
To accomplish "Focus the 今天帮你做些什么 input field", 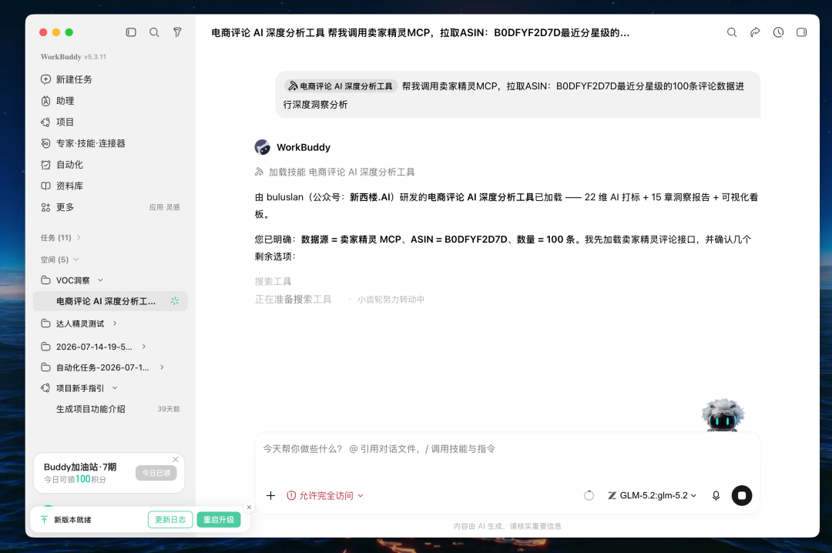I will pos(507,449).
